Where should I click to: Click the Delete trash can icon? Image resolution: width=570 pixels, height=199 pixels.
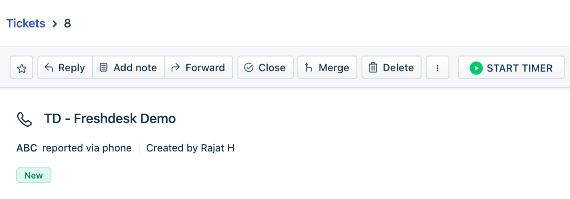click(x=373, y=68)
